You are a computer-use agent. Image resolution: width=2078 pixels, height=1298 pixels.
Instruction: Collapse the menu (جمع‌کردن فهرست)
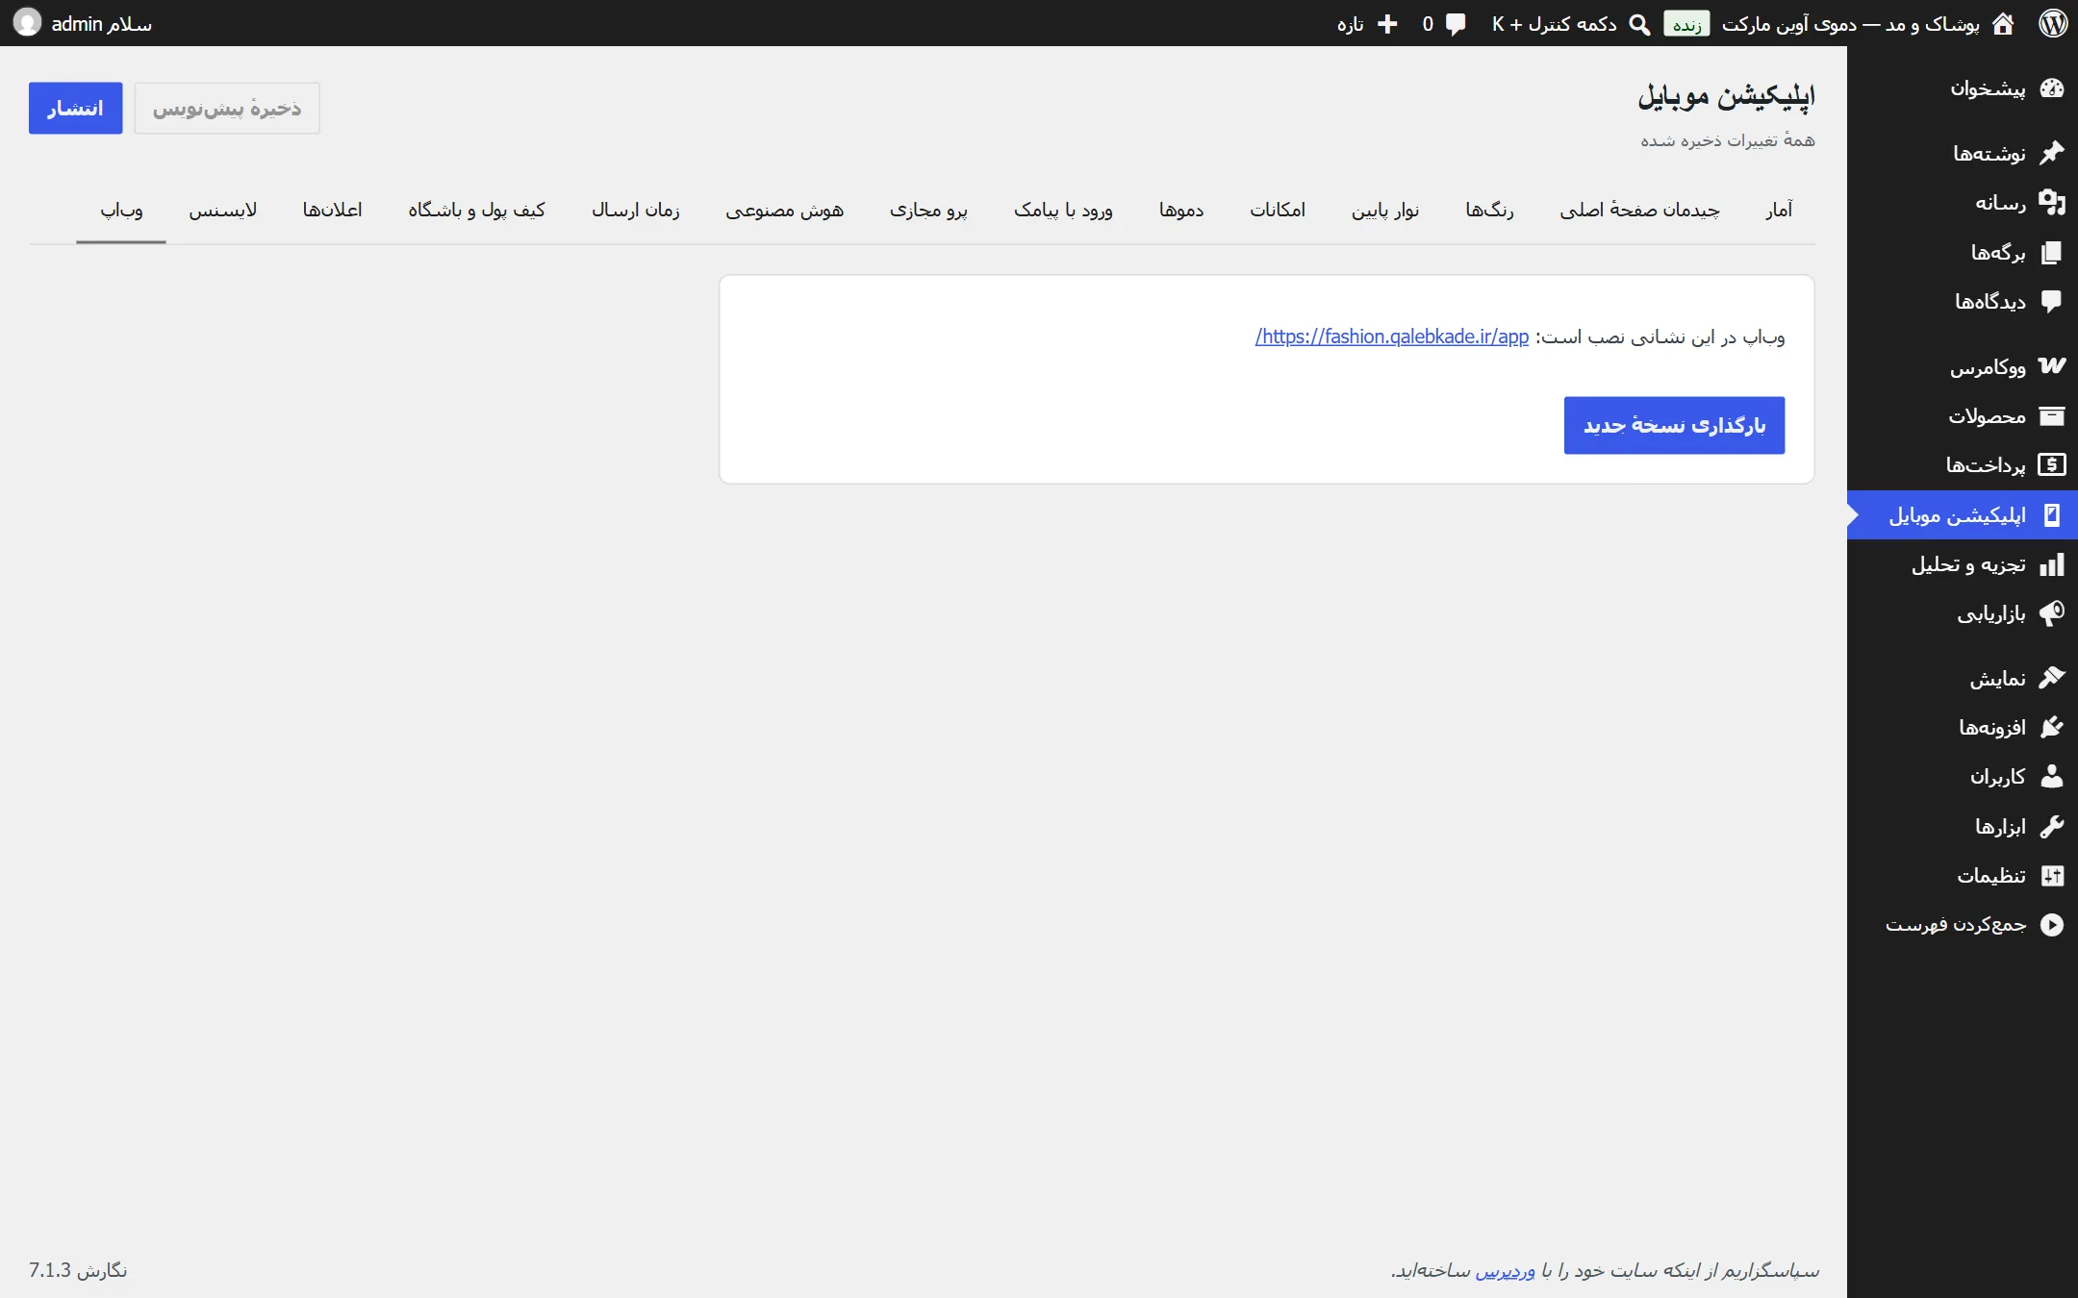[1963, 925]
